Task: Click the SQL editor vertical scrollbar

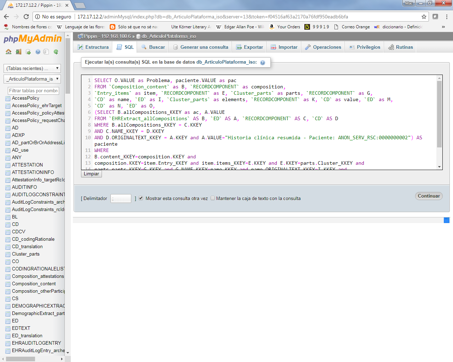Action: click(439, 113)
